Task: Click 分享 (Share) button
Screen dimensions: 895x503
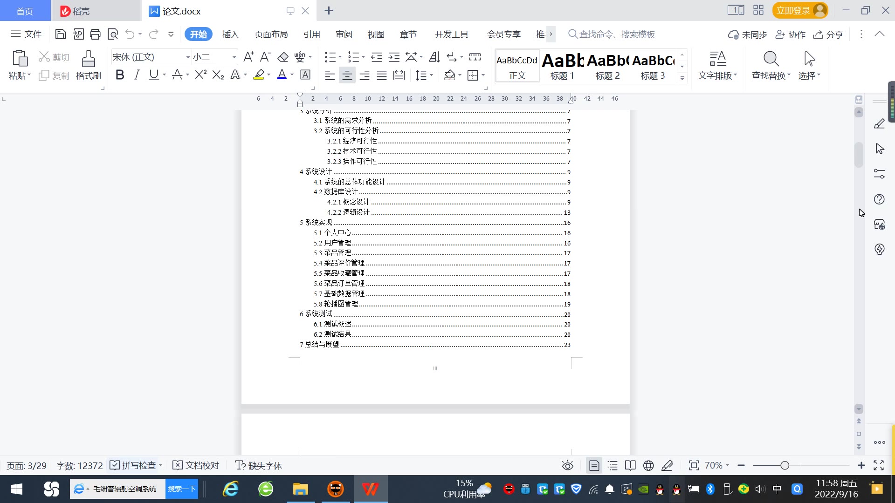Action: pos(828,34)
